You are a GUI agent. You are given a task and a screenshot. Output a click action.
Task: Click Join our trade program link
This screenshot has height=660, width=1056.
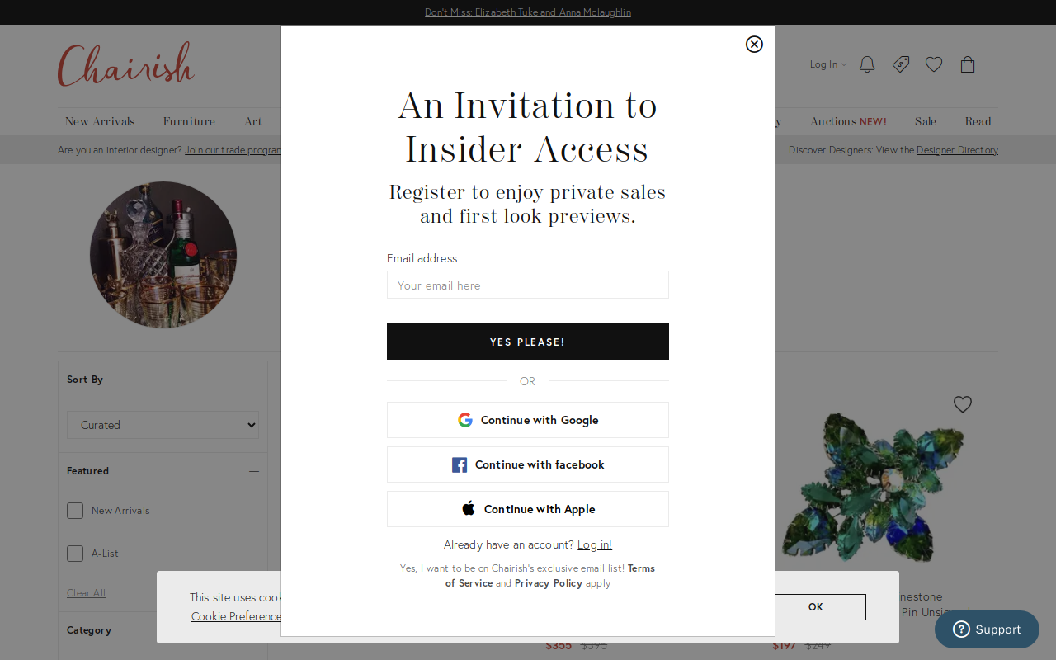click(x=233, y=150)
